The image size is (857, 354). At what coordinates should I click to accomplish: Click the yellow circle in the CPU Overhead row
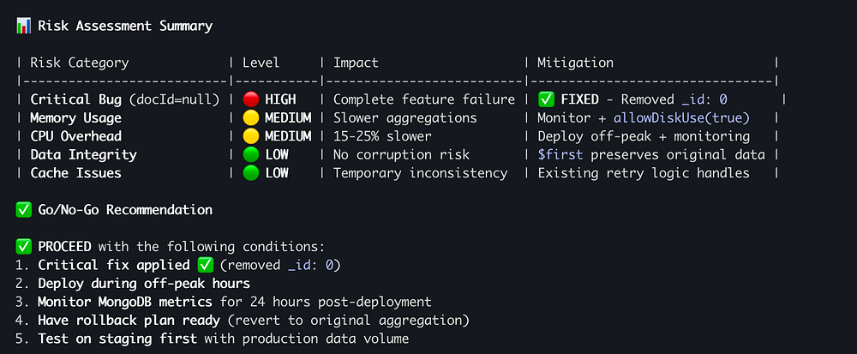pyautogui.click(x=251, y=136)
